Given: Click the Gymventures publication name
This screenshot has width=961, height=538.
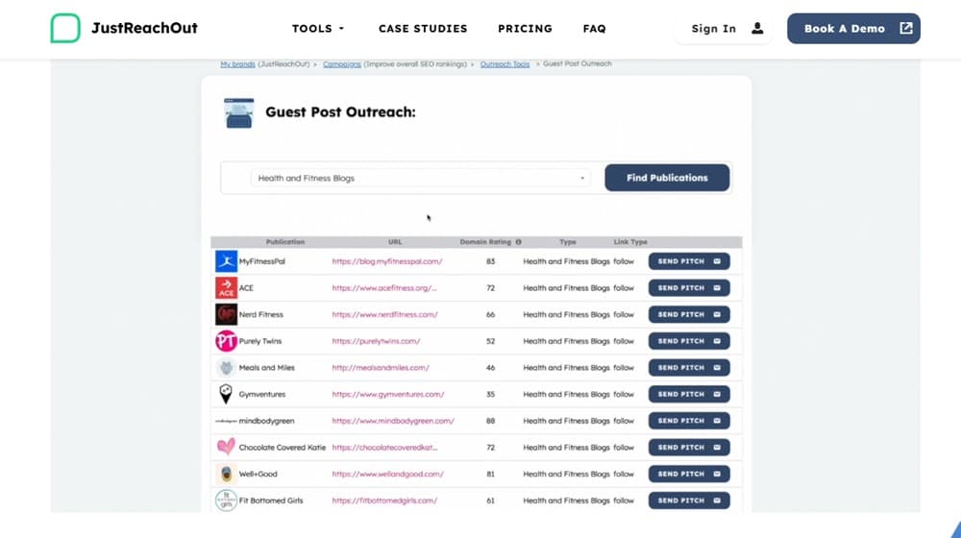Looking at the screenshot, I should click(x=262, y=395).
